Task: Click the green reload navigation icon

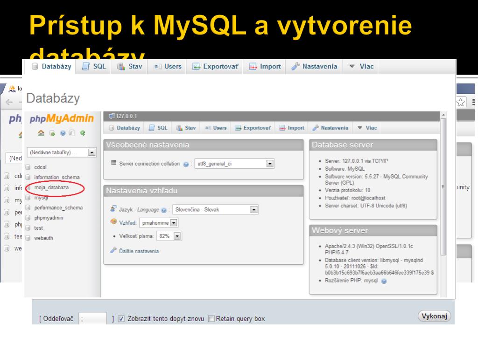Action: (83, 133)
